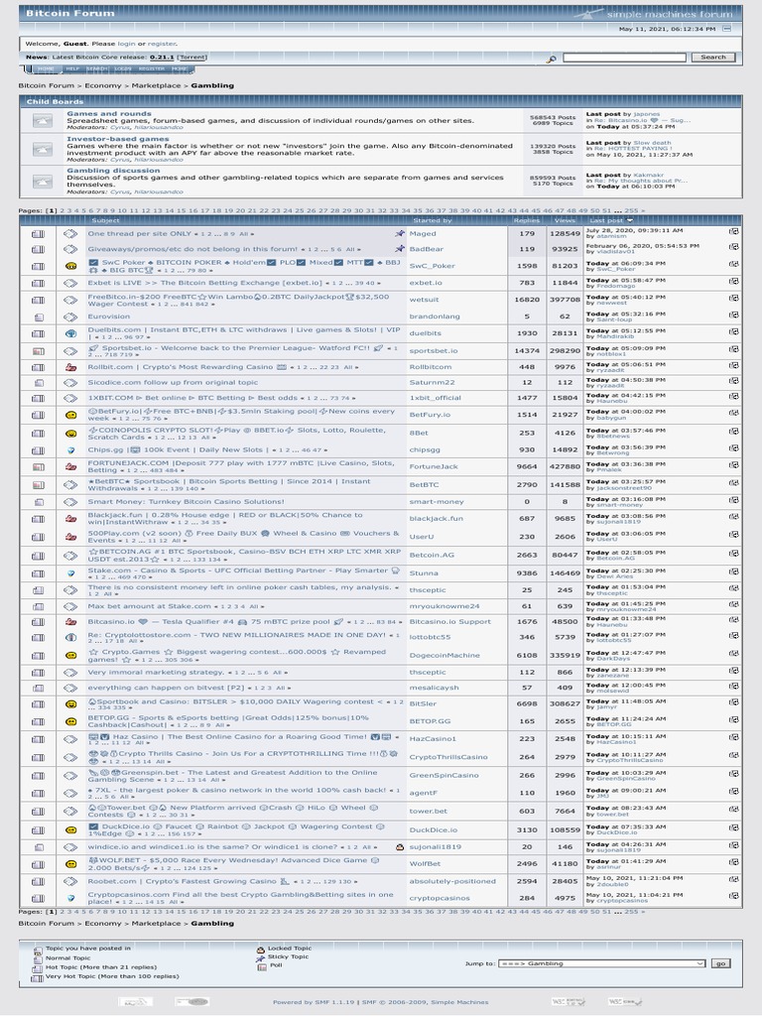The width and height of the screenshot is (762, 1016).
Task: Click the board icon for Investor-based games
Action: coord(42,149)
